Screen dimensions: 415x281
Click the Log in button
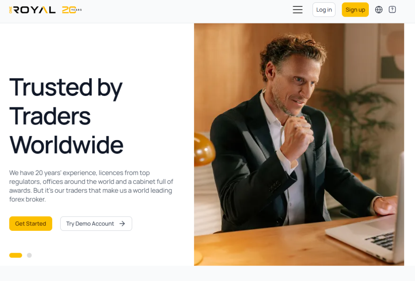tap(324, 10)
